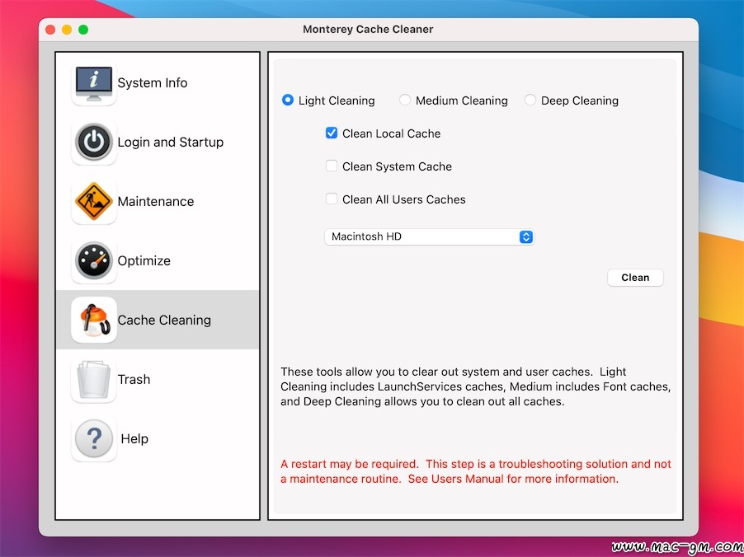
Task: Open the Macintosh HD volume dropdown
Action: pos(430,236)
